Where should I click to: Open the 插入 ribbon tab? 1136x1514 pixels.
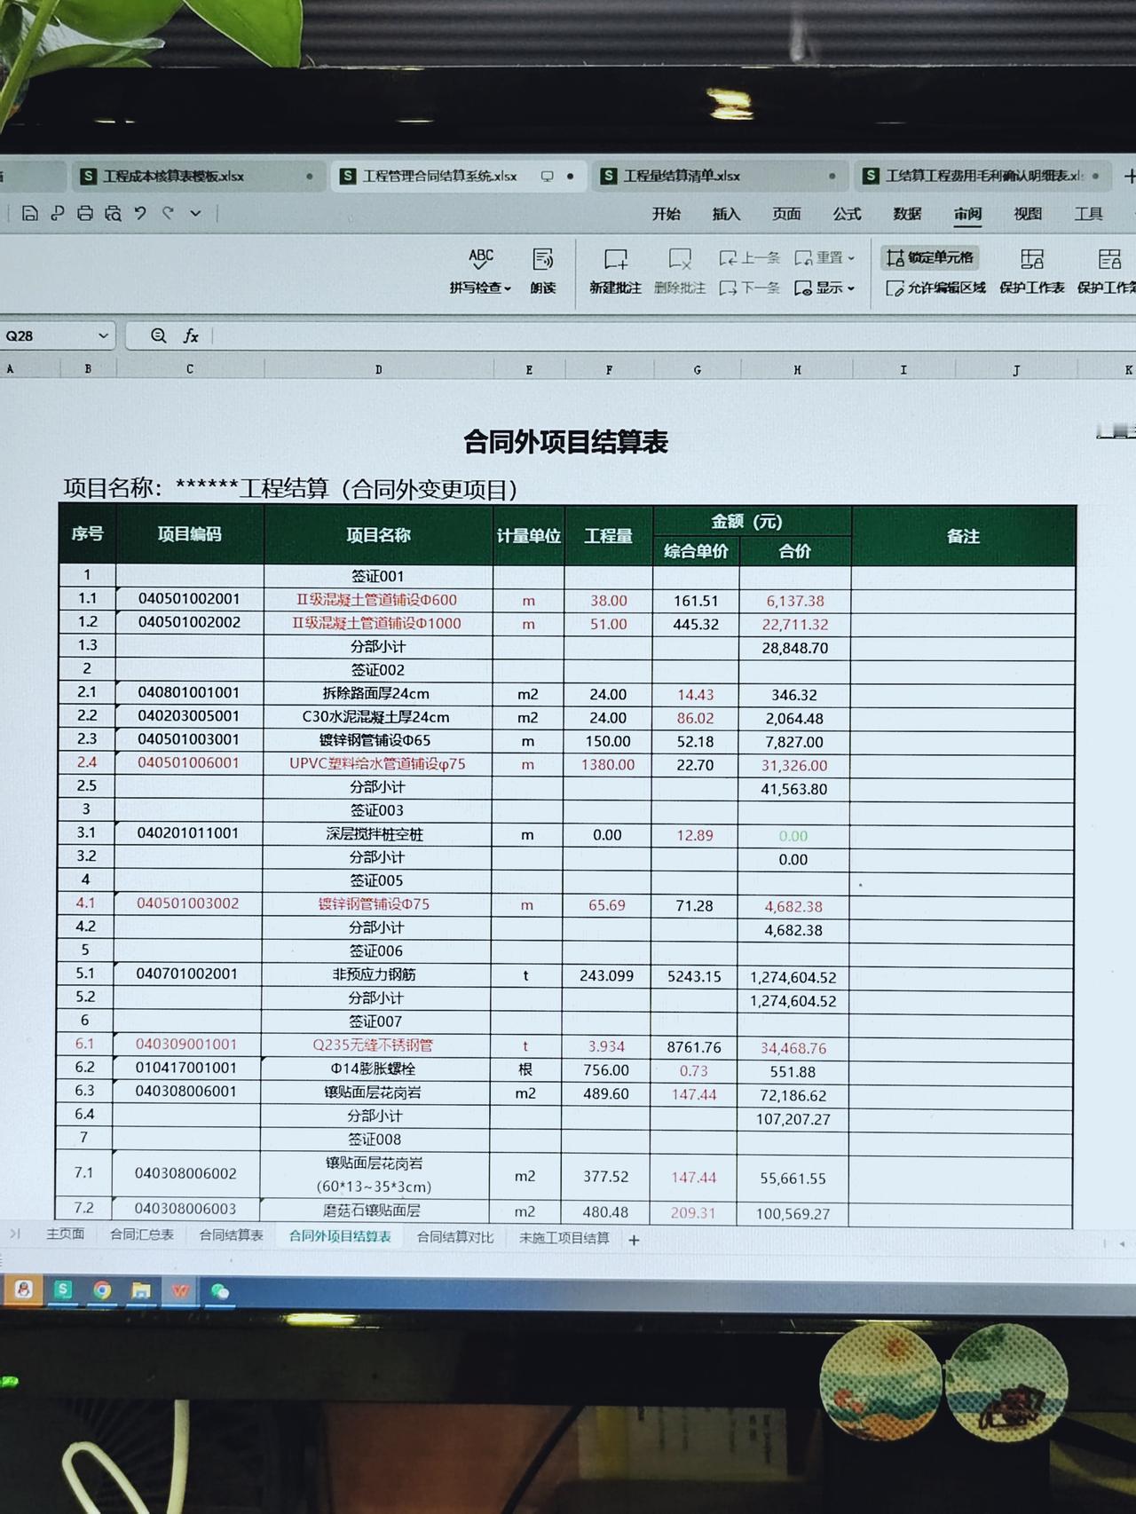pos(726,214)
